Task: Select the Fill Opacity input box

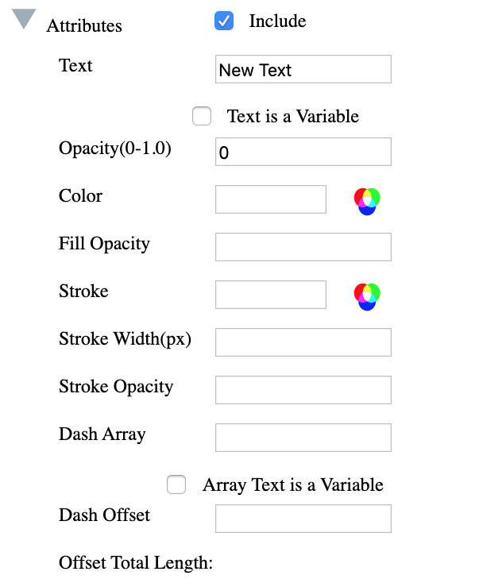Action: coord(303,247)
